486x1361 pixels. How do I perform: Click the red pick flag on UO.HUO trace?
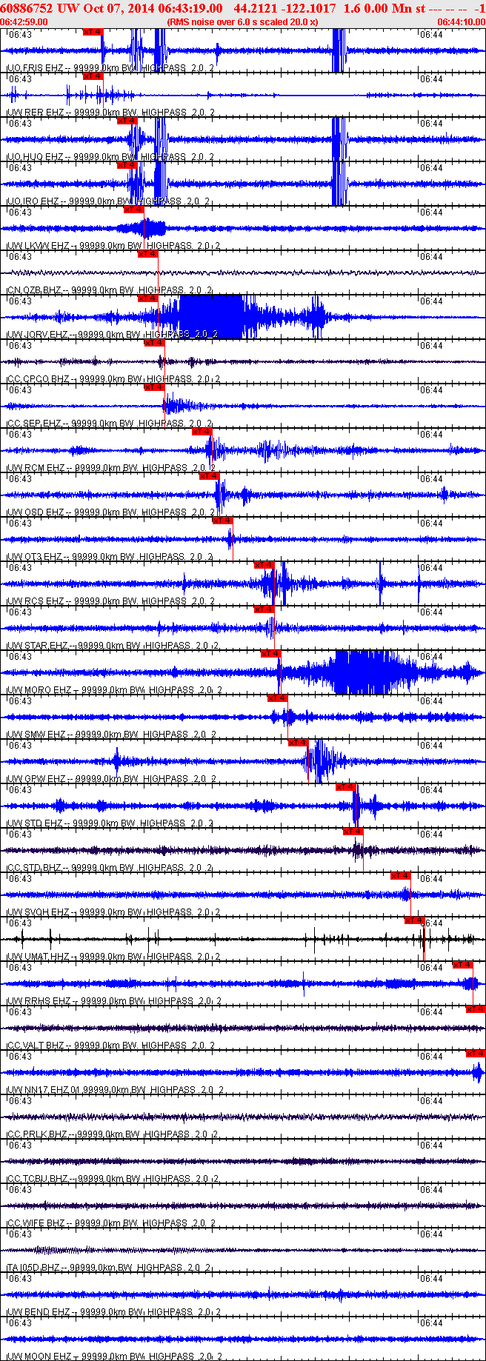(127, 121)
